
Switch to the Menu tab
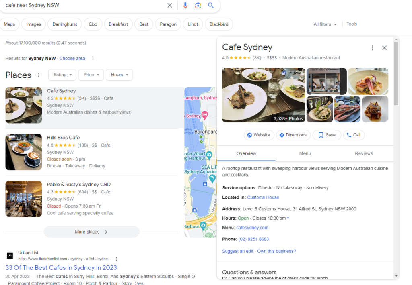(305, 153)
